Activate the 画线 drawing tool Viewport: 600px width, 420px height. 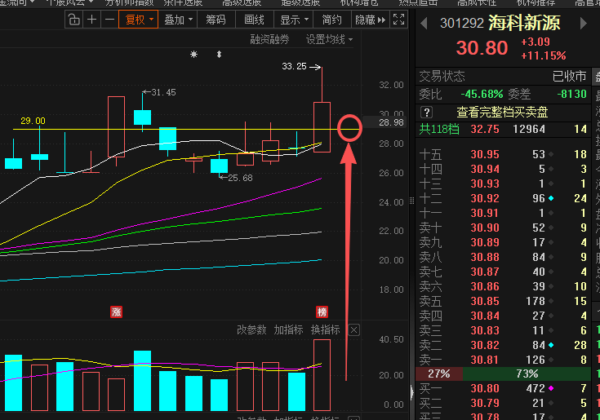coord(255,20)
